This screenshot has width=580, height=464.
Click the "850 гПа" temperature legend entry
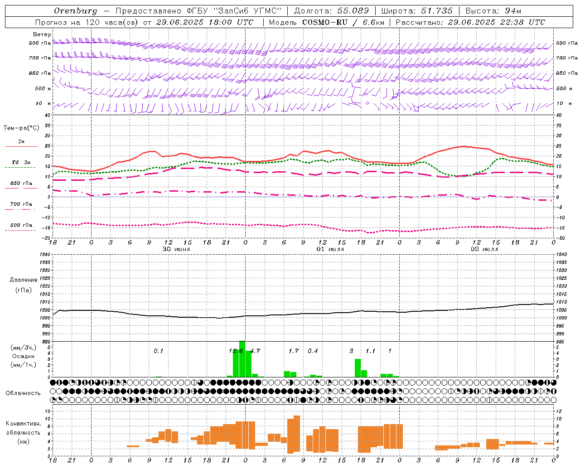(21, 184)
